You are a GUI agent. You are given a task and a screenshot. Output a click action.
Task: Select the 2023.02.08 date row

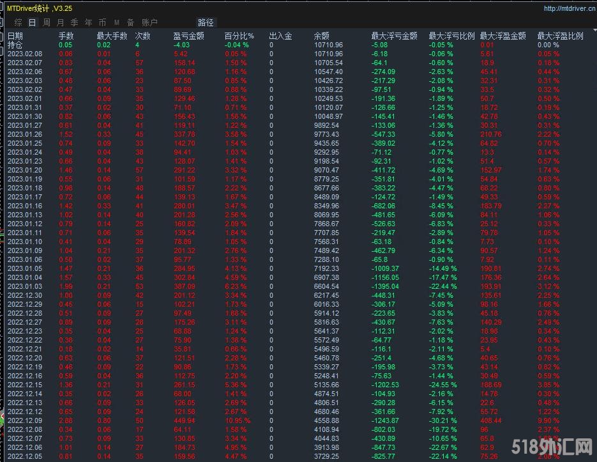point(25,54)
